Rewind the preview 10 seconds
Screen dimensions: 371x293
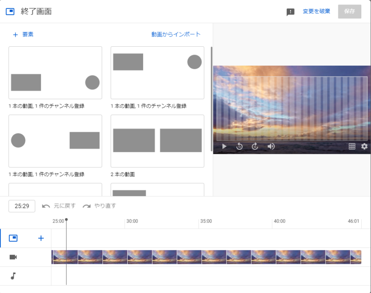click(239, 146)
